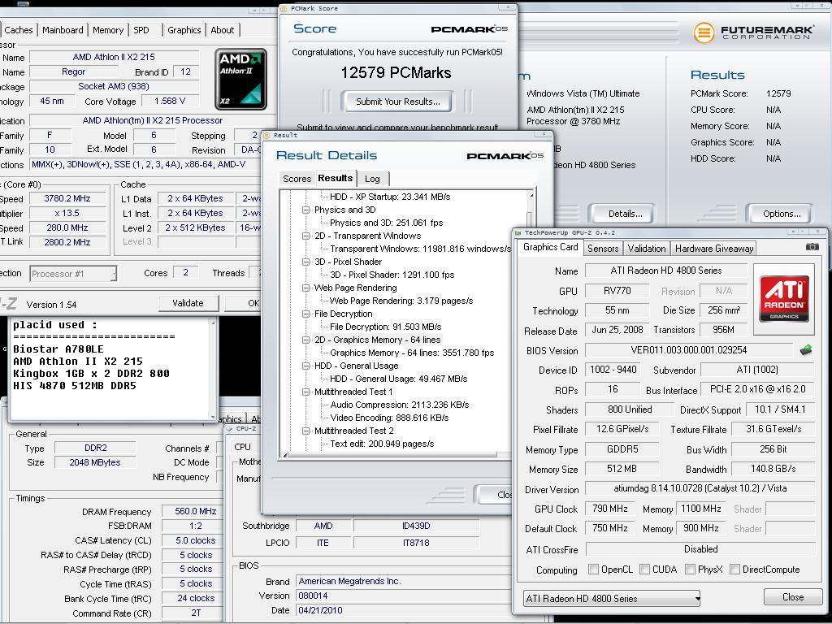This screenshot has height=624, width=832.
Task: Open the Validation tab in GPU-Z
Action: [x=646, y=249]
